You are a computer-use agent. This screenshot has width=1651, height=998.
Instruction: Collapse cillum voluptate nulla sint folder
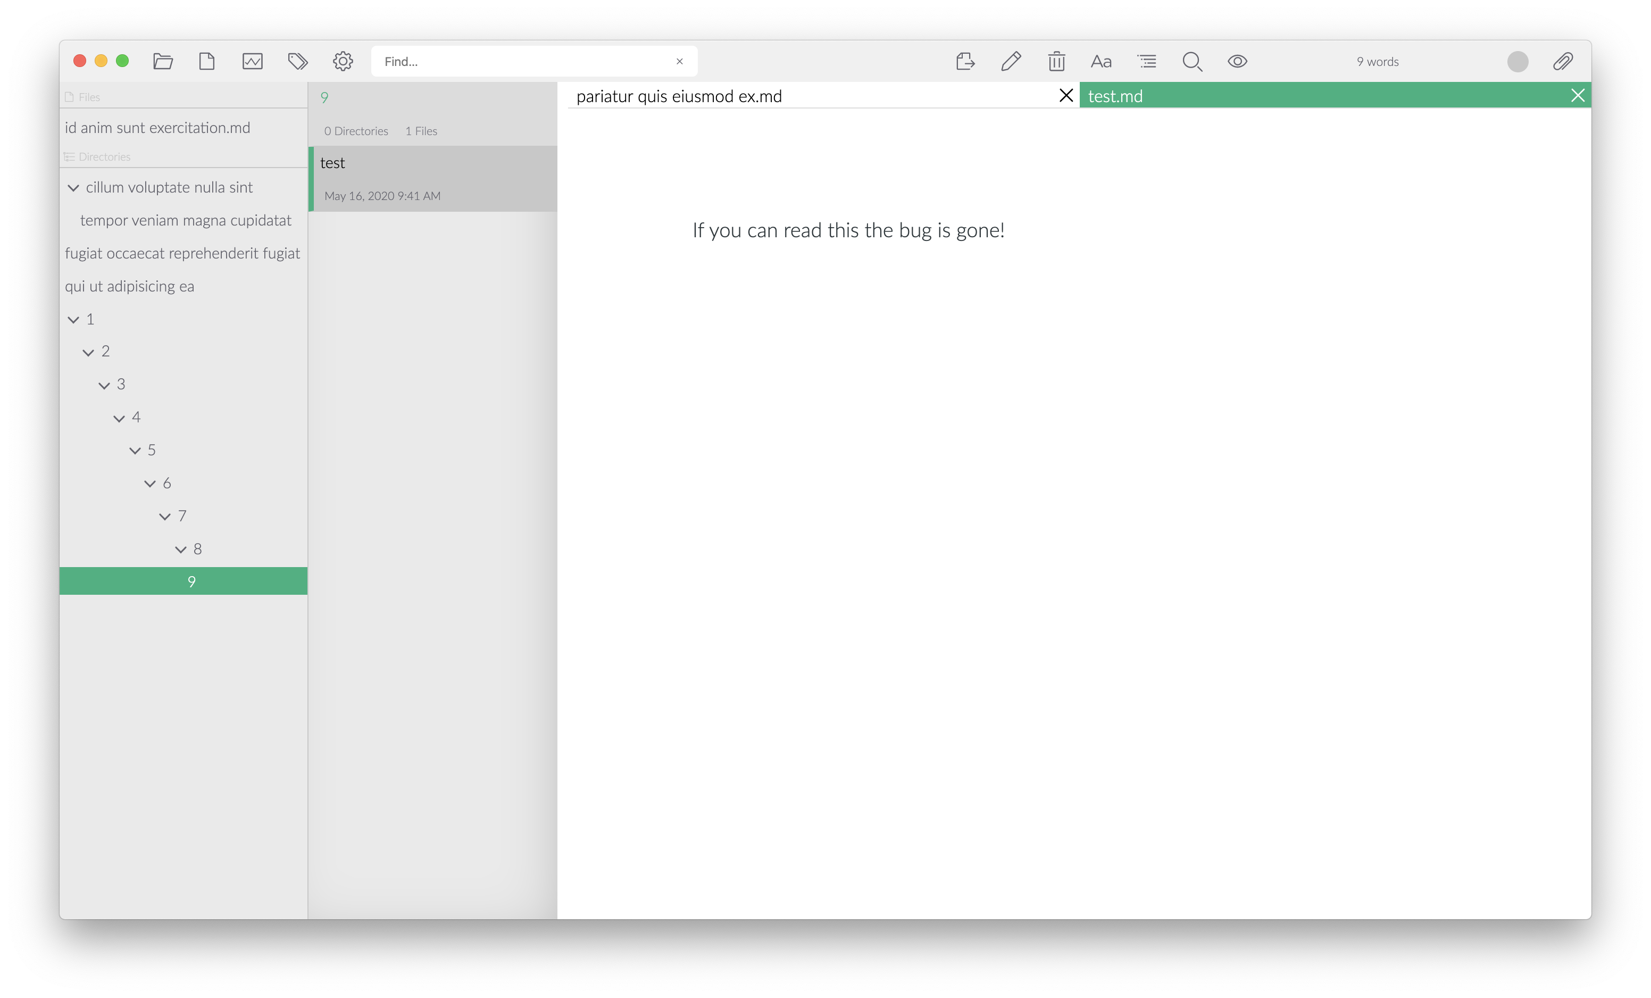click(x=73, y=188)
